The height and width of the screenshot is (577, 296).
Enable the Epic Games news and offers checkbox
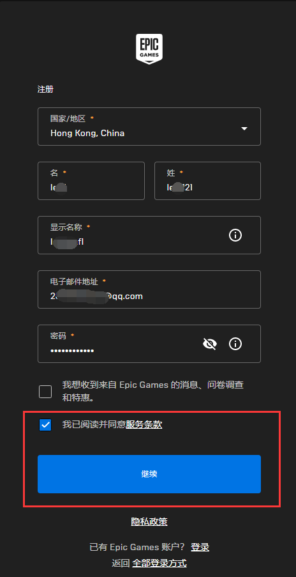click(x=45, y=392)
